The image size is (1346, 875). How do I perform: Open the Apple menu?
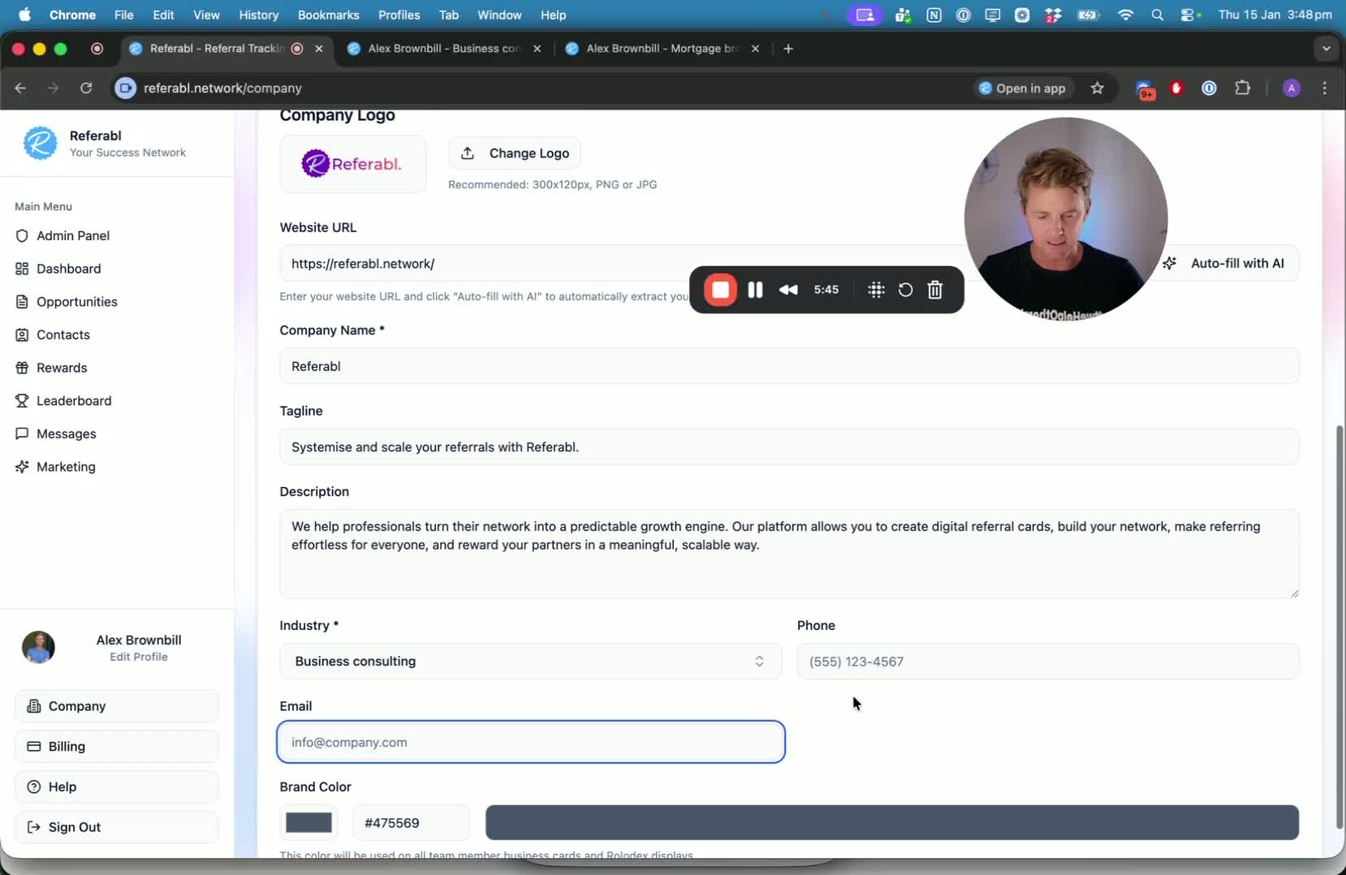tap(24, 15)
